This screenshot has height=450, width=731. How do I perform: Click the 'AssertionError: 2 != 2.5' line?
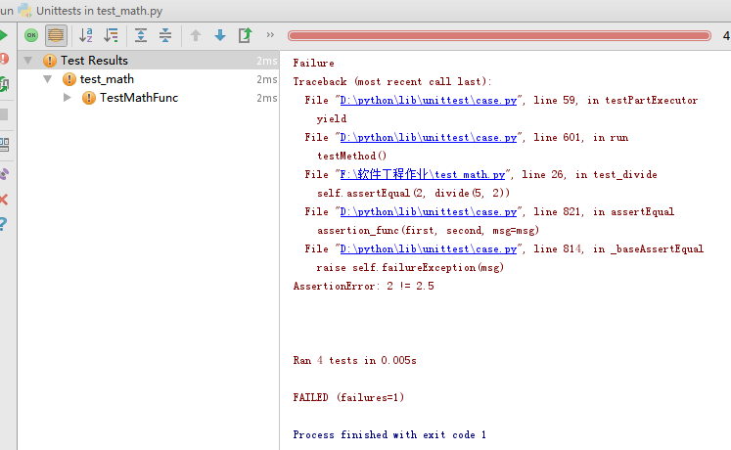point(364,286)
